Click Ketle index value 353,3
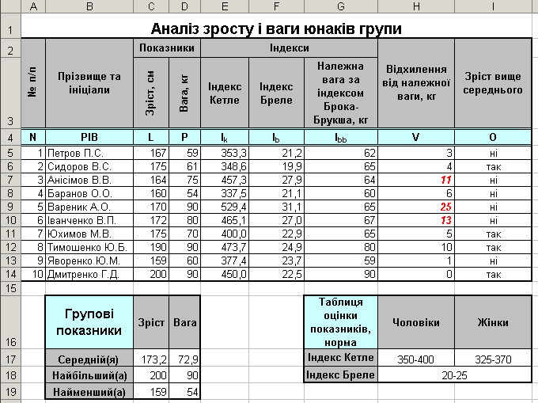This screenshot has width=538, height=403. pyautogui.click(x=225, y=153)
